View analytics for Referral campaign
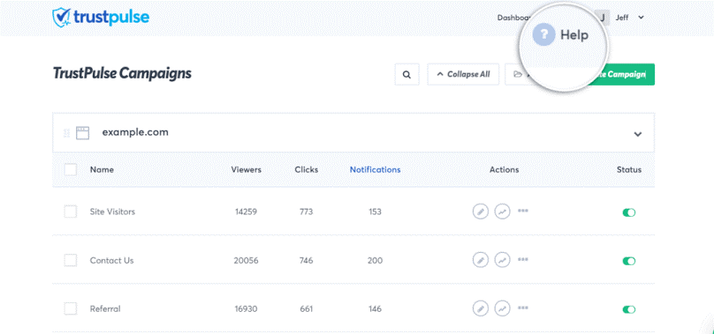Viewport: 714px width, 334px height. coord(502,308)
